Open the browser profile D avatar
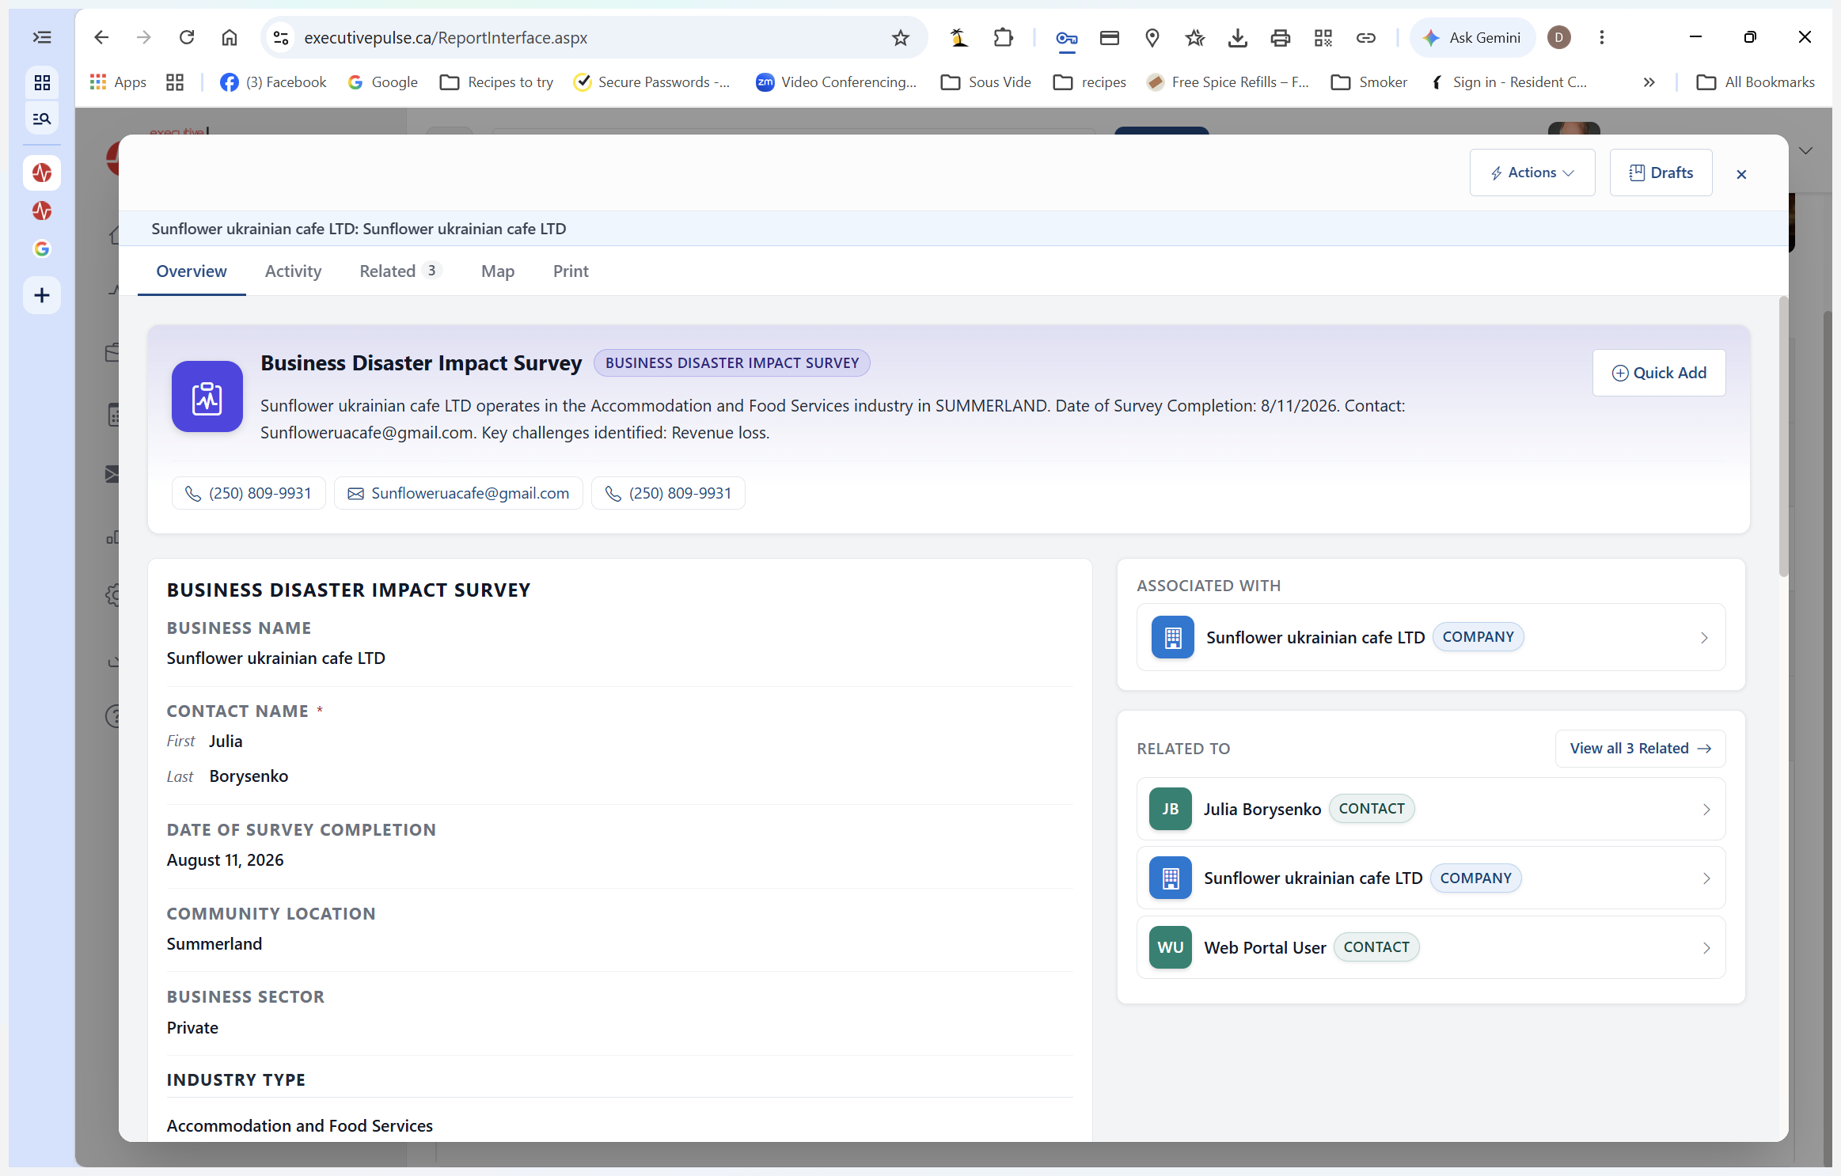1841x1176 pixels. click(x=1559, y=37)
